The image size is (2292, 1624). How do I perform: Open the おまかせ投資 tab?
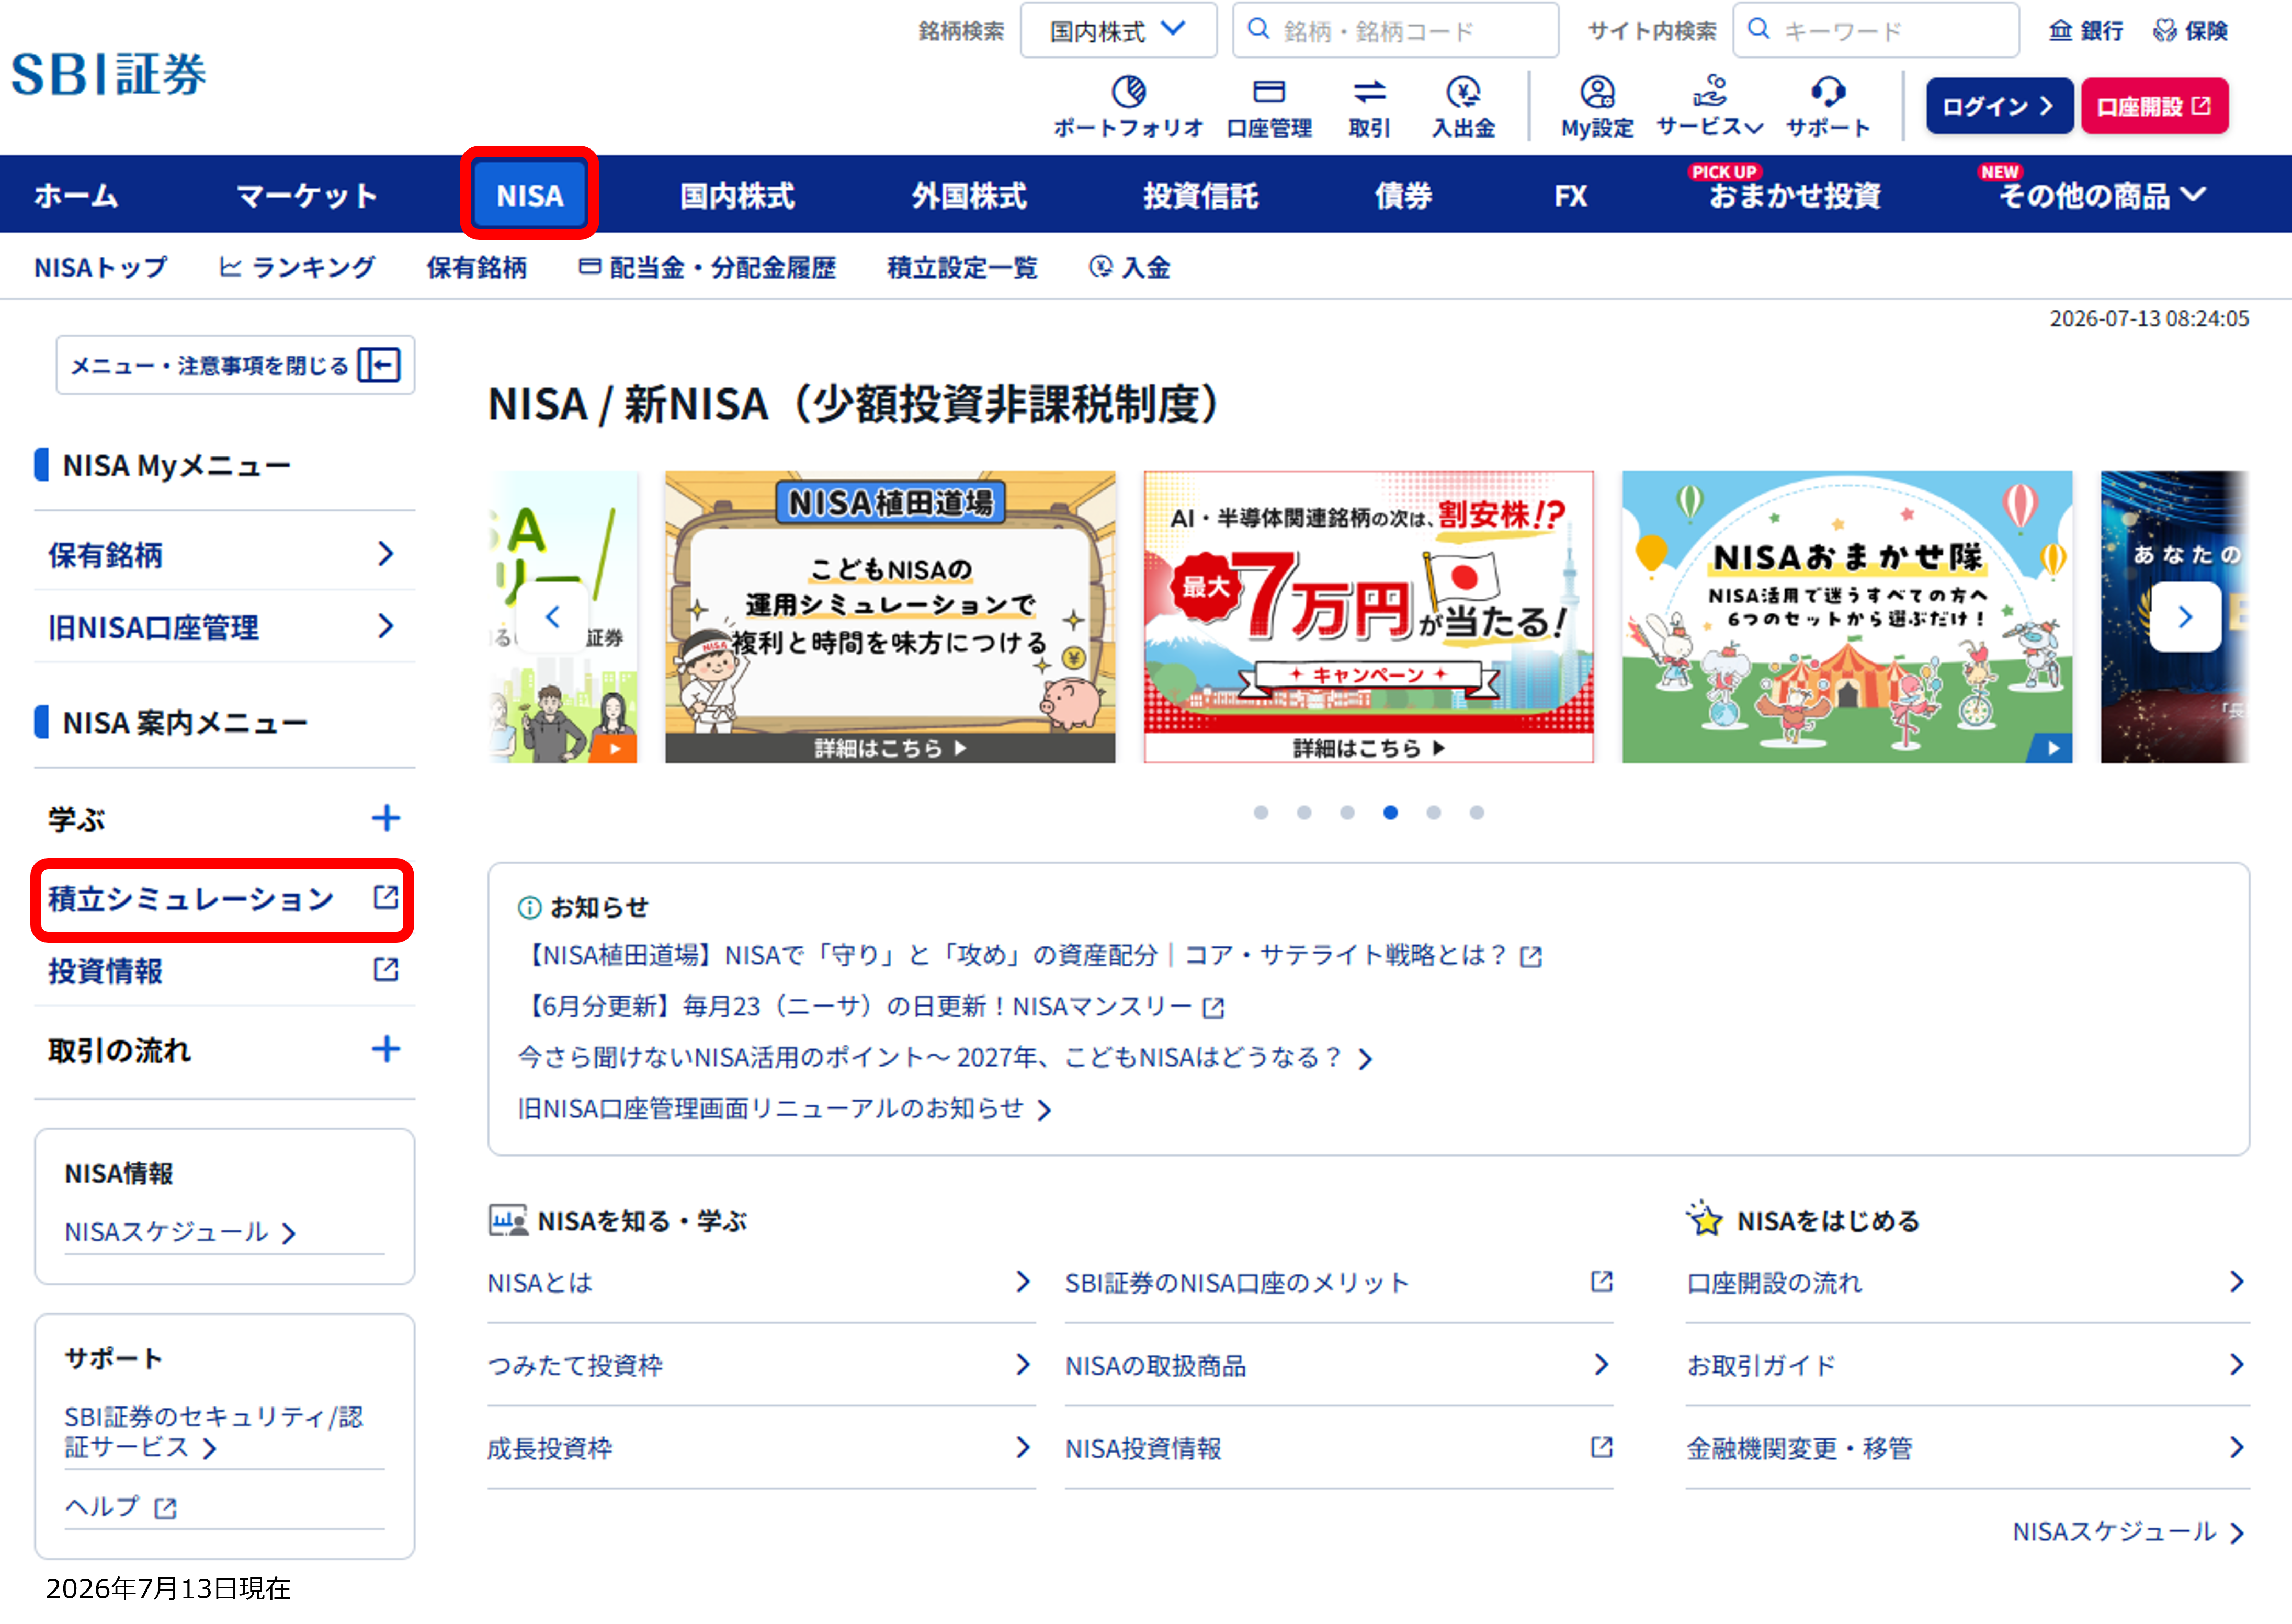tap(1794, 195)
